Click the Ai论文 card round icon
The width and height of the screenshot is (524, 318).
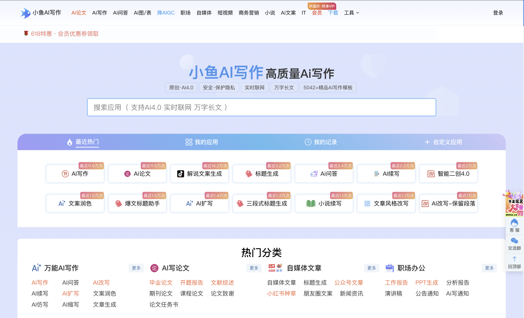coord(127,174)
